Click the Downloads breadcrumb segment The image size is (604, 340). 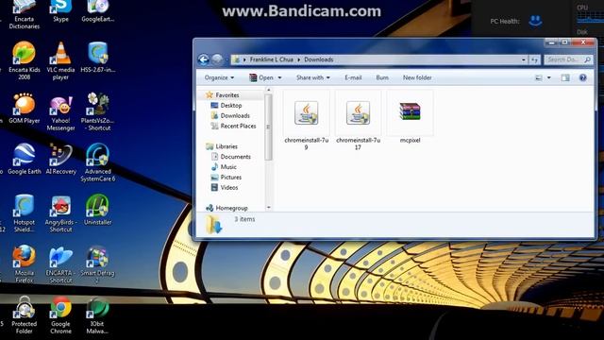click(319, 59)
